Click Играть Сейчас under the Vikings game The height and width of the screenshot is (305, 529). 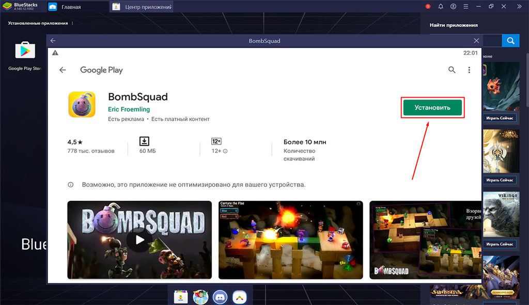pyautogui.click(x=500, y=244)
